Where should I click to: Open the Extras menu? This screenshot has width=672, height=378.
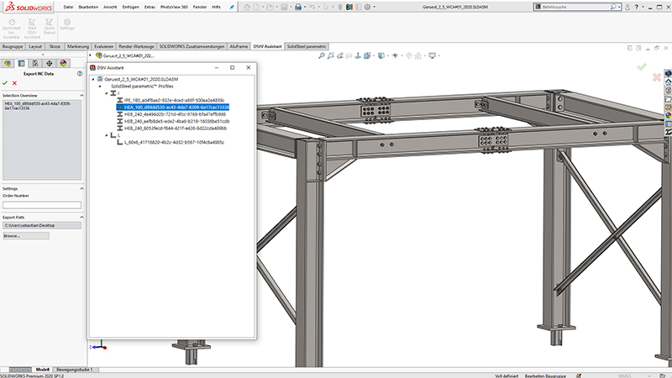pyautogui.click(x=150, y=7)
